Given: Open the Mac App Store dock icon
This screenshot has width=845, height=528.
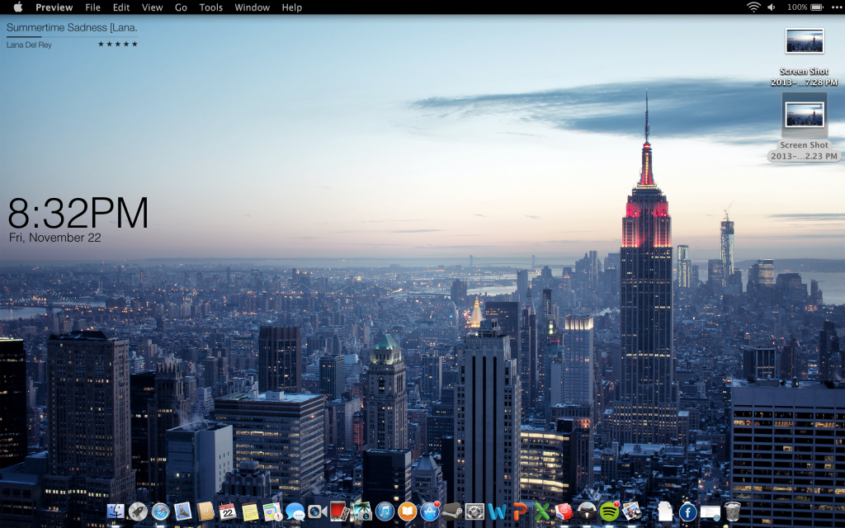Looking at the screenshot, I should click(430, 511).
